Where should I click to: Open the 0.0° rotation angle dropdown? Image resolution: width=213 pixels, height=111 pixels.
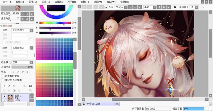pos(155,7)
